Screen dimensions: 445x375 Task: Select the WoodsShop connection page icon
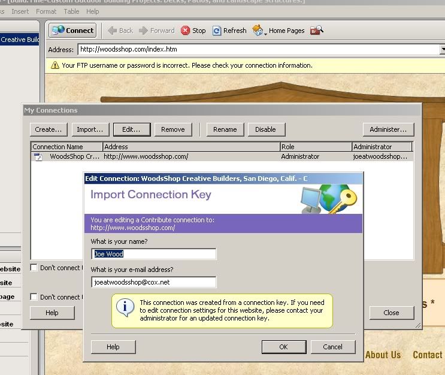[x=38, y=157]
